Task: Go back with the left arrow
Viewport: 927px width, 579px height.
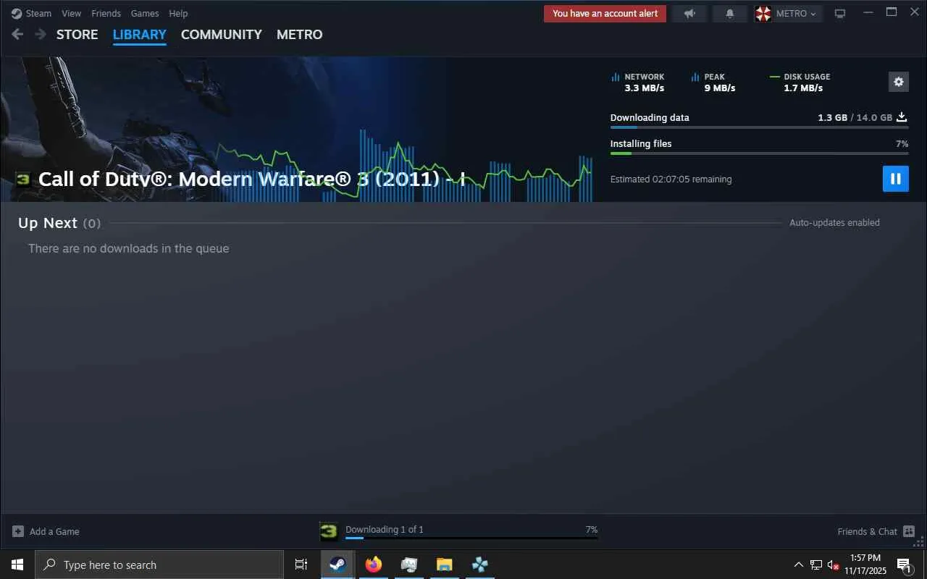Action: [x=17, y=34]
